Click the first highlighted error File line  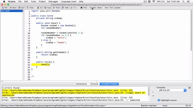coord(67,90)
